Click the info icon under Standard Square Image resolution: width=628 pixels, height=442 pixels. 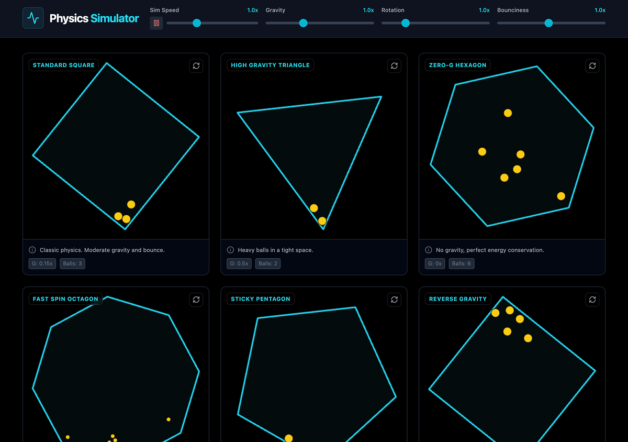(x=32, y=250)
